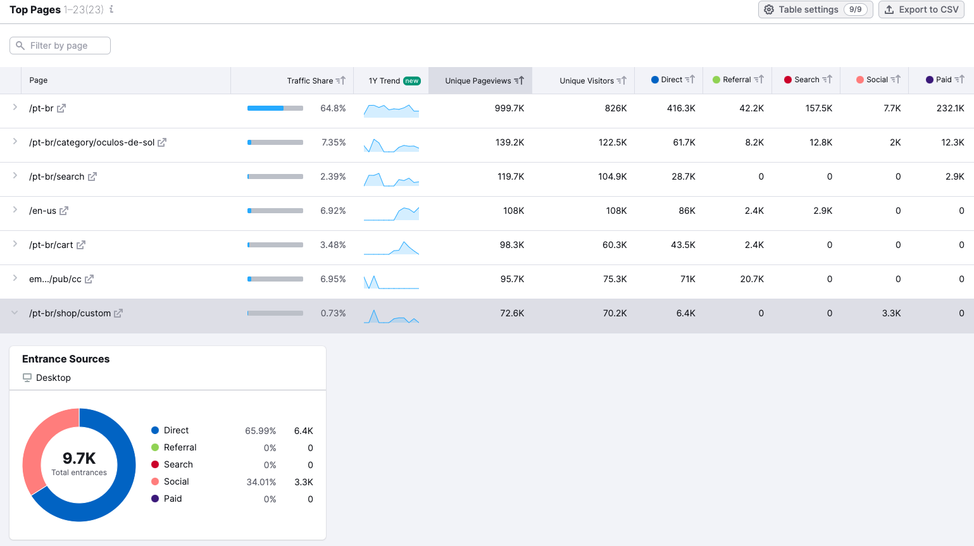This screenshot has height=546, width=974.
Task: Click the /pt-br/cart 1Y trend sparkline
Action: [391, 247]
